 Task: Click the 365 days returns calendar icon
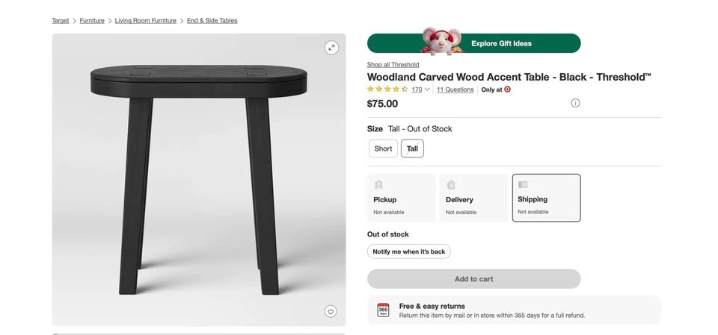(x=383, y=310)
